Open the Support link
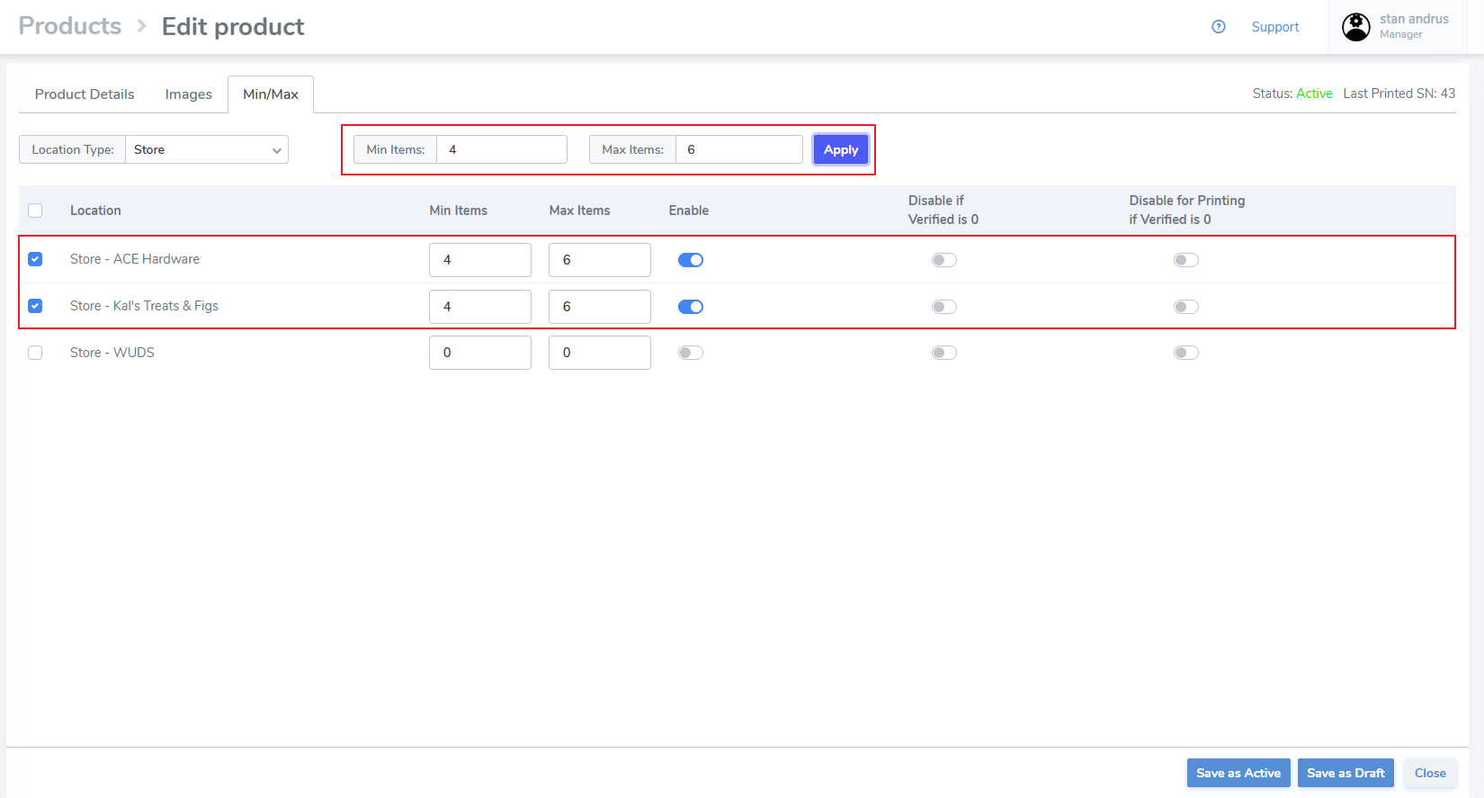 point(1275,27)
